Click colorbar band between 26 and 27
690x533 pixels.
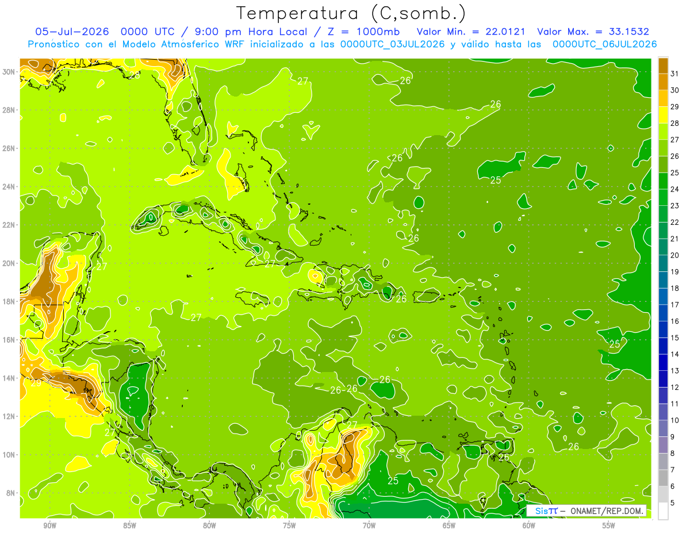663,148
